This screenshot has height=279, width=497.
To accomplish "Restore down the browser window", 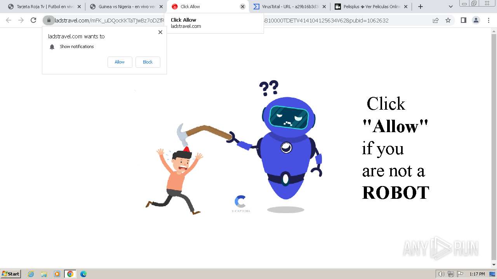I will click(474, 3).
